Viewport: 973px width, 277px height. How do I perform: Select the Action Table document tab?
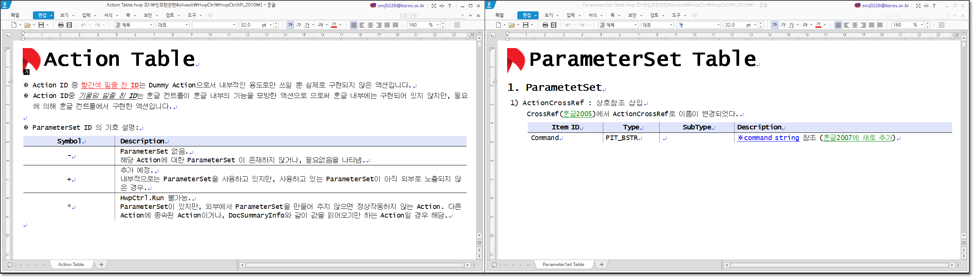(x=71, y=265)
